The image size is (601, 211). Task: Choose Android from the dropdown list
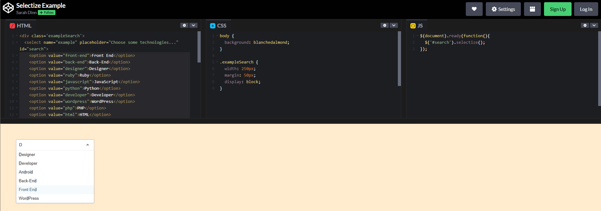(x=55, y=172)
